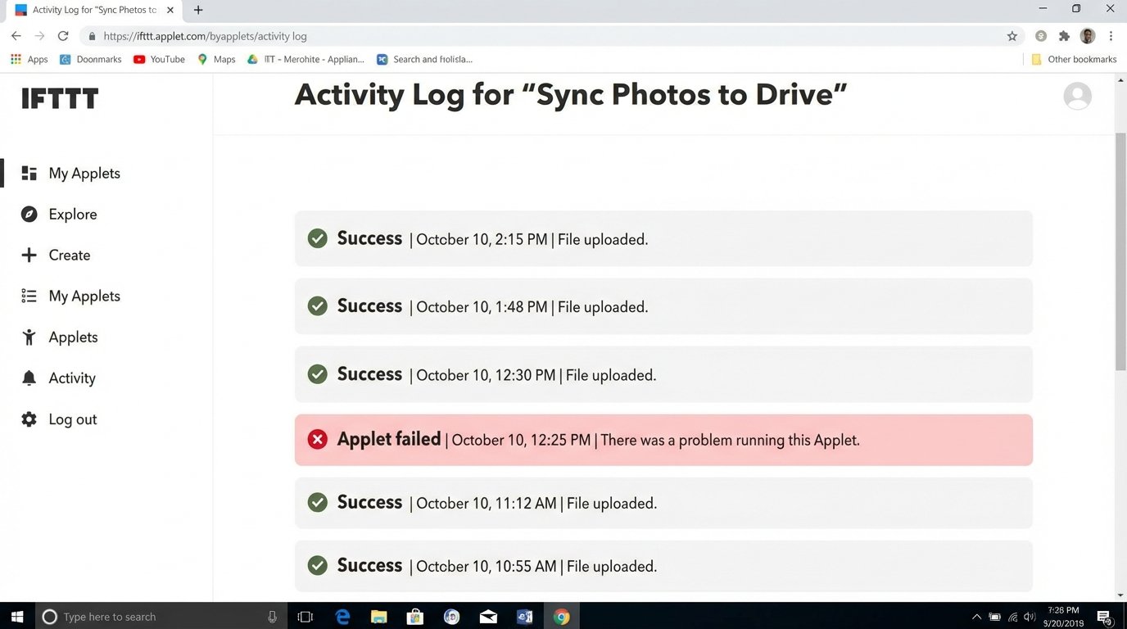Screen dimensions: 1127x629
Task: Open the 1:48 PM Success log entry
Action: click(663, 306)
